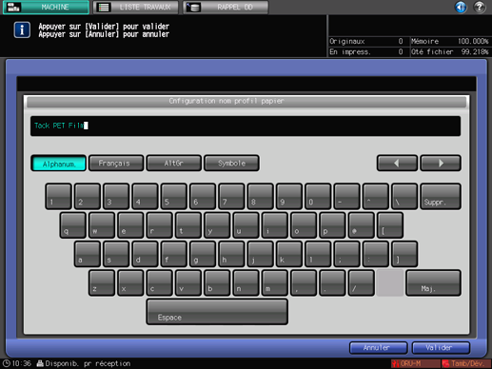Tap the opening bracket [ key
492x369 pixels.
[x=390, y=225]
